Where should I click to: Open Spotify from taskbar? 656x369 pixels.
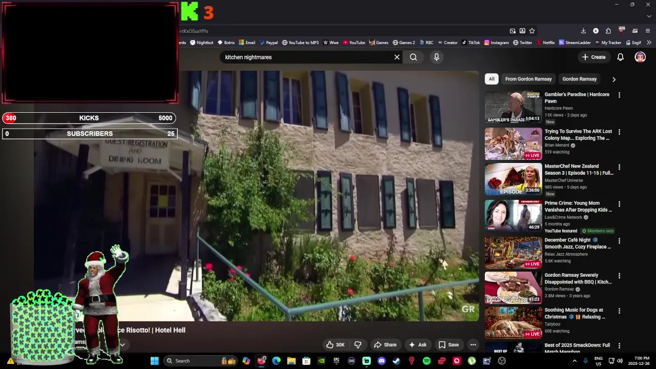(x=426, y=361)
